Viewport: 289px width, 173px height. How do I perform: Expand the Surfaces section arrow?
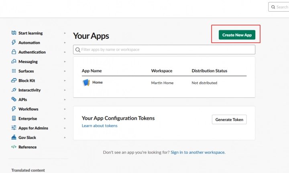(x=65, y=71)
